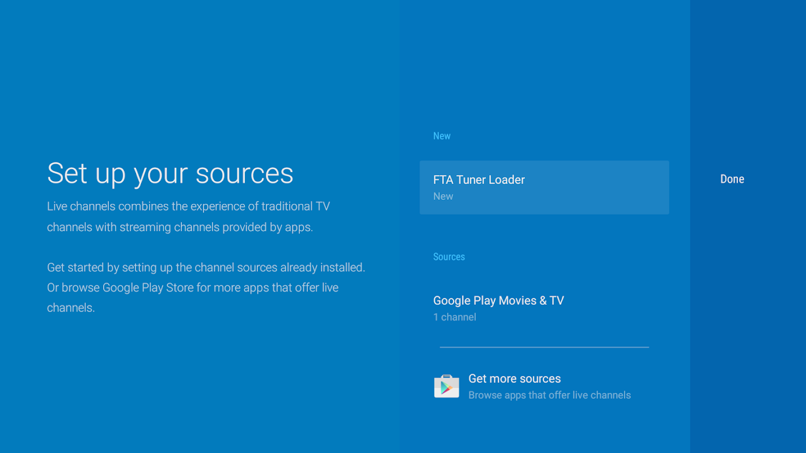Viewport: 806px width, 453px height.
Task: Click the Google Play Store bag icon
Action: point(446,386)
